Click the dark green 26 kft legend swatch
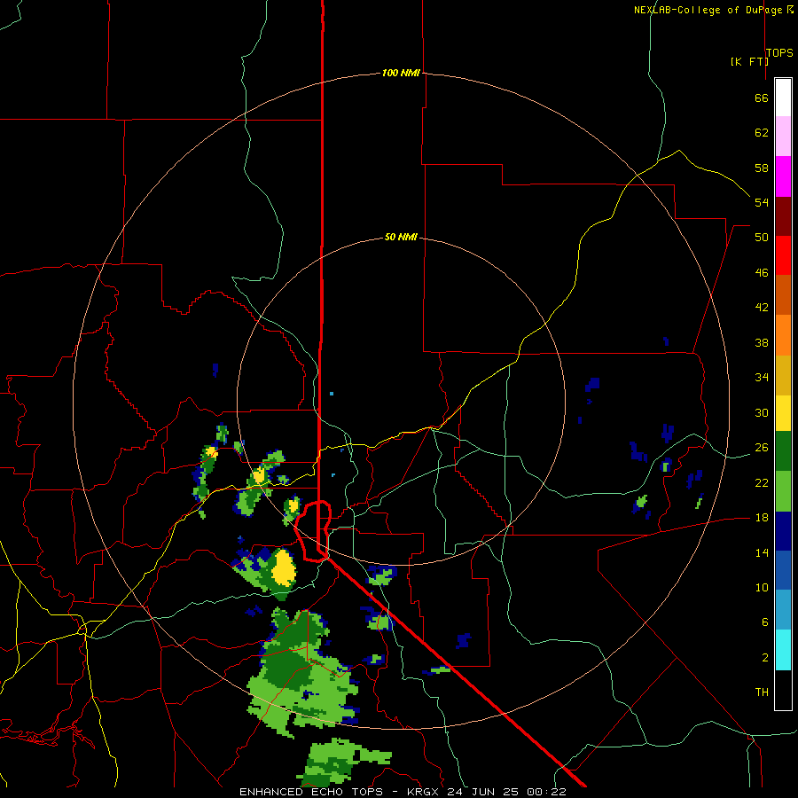Viewport: 798px width, 798px height. [783, 451]
